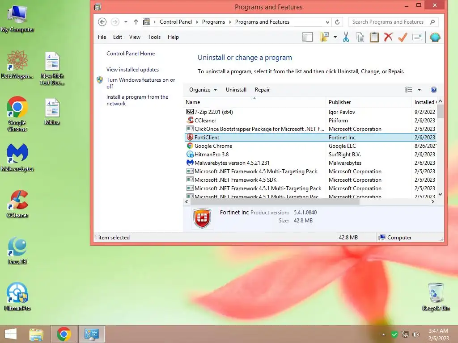The width and height of the screenshot is (458, 343).
Task: Click the horizontal scrollbar right arrow
Action: click(433, 201)
